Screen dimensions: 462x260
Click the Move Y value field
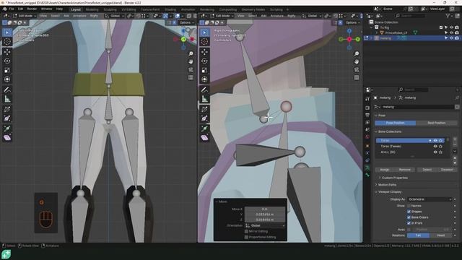[x=265, y=214]
